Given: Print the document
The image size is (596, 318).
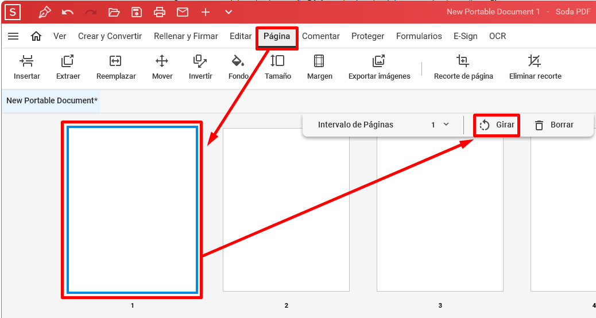Looking at the screenshot, I should tap(160, 12).
